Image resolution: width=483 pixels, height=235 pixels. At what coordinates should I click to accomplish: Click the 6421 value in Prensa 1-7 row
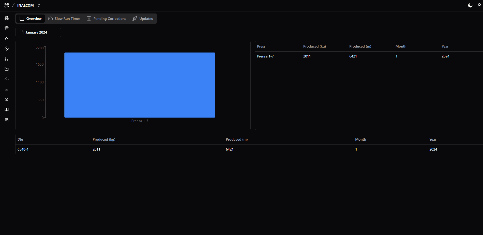pos(353,56)
